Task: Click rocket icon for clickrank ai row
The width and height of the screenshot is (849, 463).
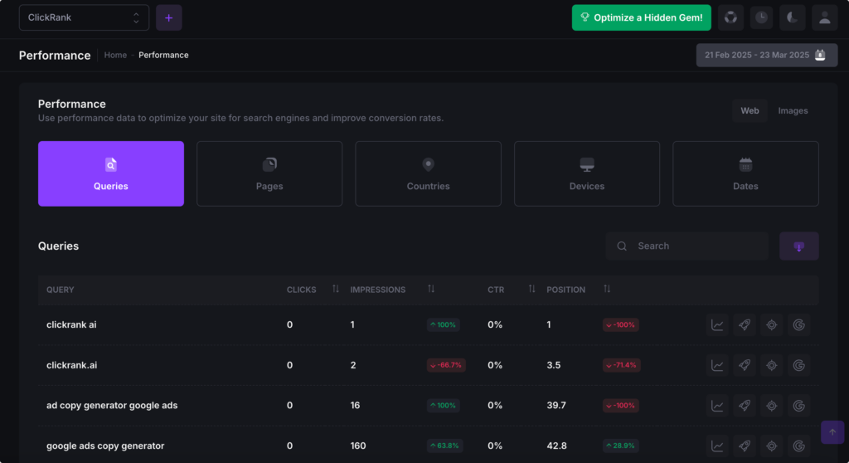Action: coord(745,324)
